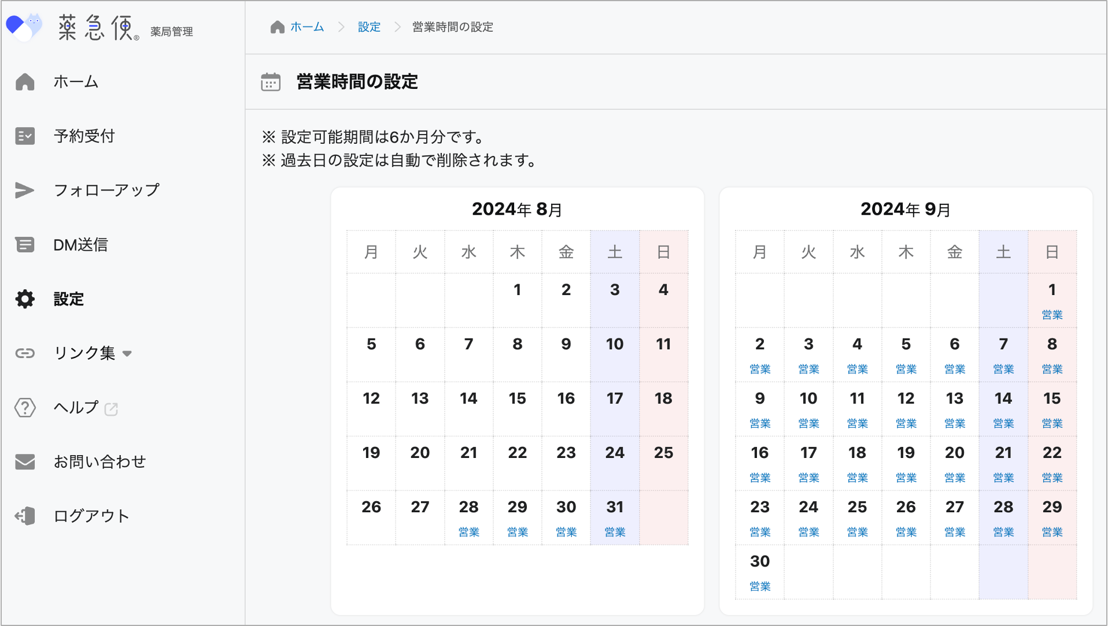
Task: Select August 28 with 営業 label
Action: point(468,517)
